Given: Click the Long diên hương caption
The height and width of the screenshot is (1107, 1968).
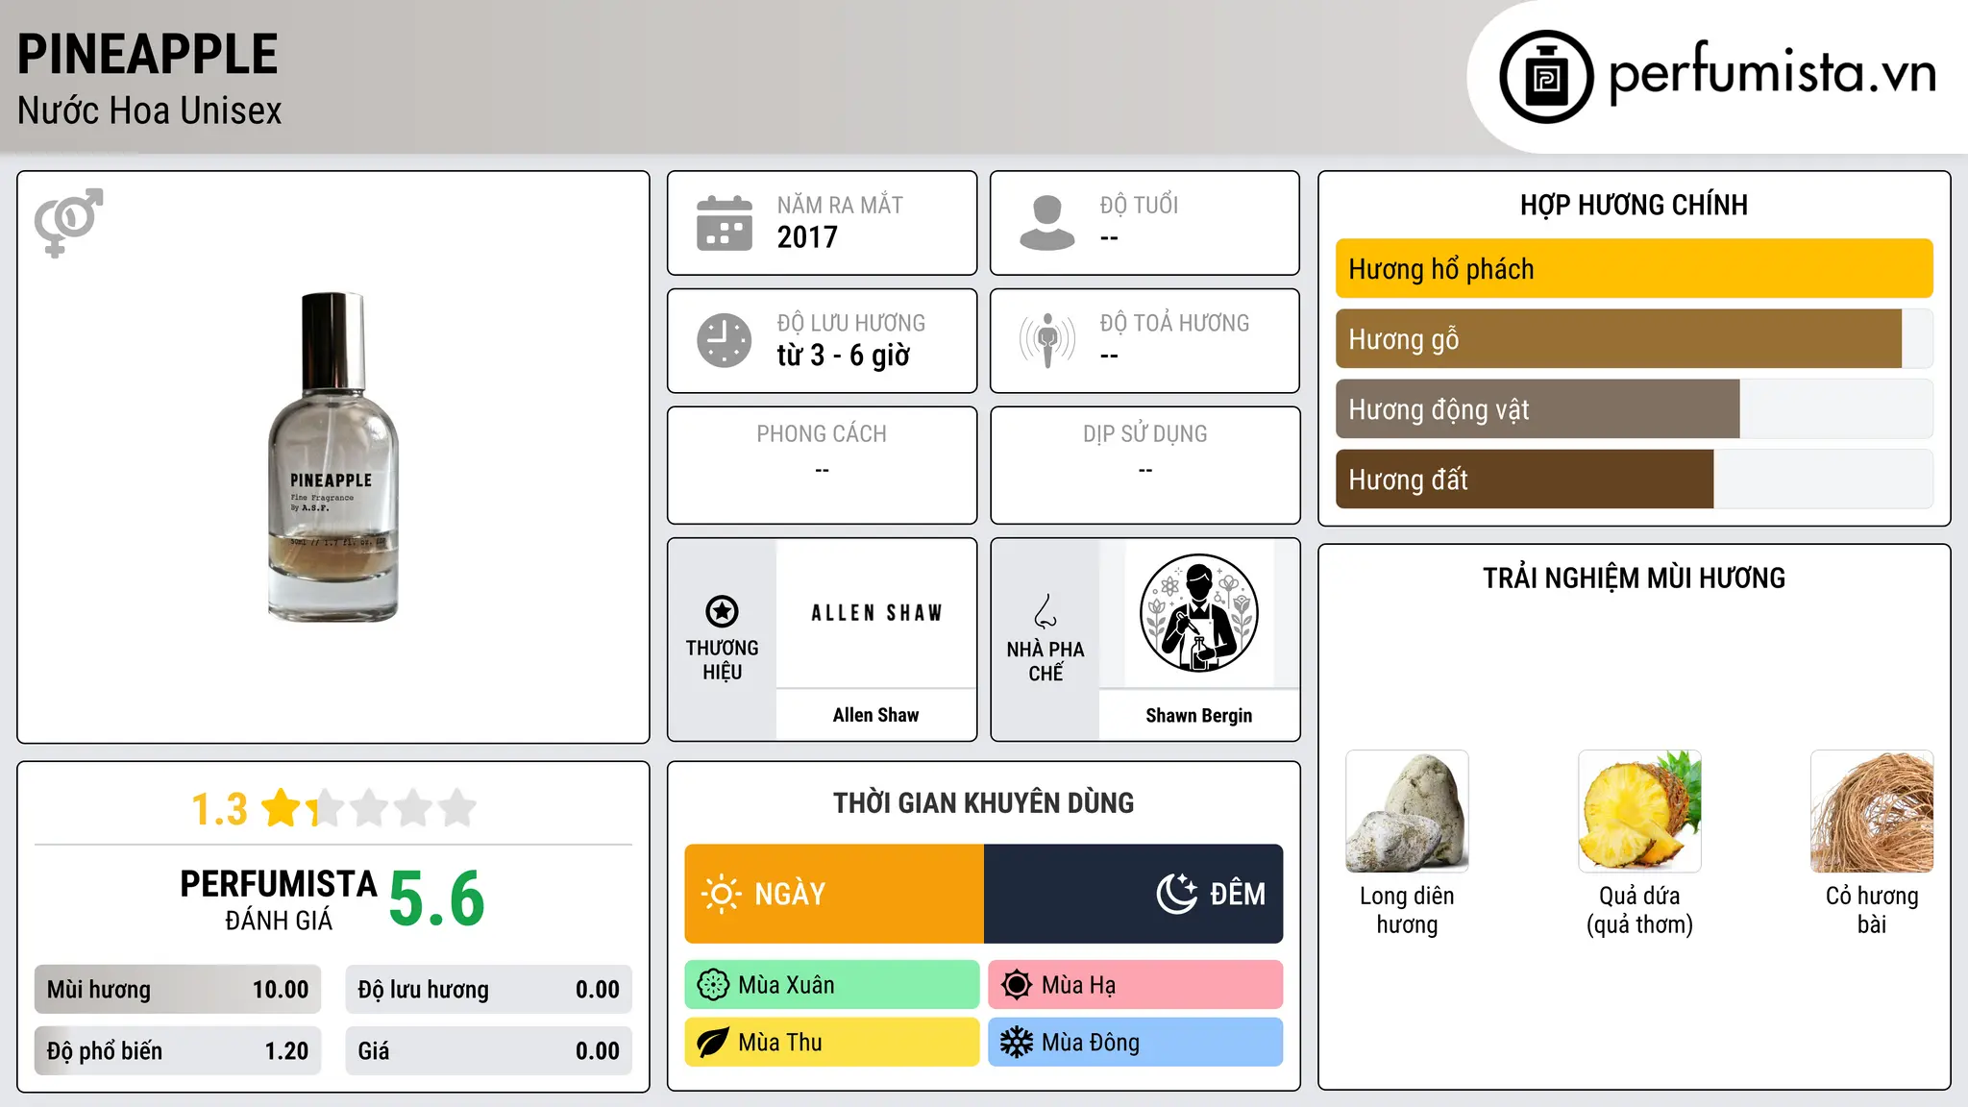Looking at the screenshot, I should pyautogui.click(x=1407, y=910).
